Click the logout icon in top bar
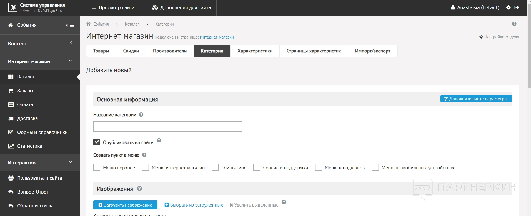 517,7
